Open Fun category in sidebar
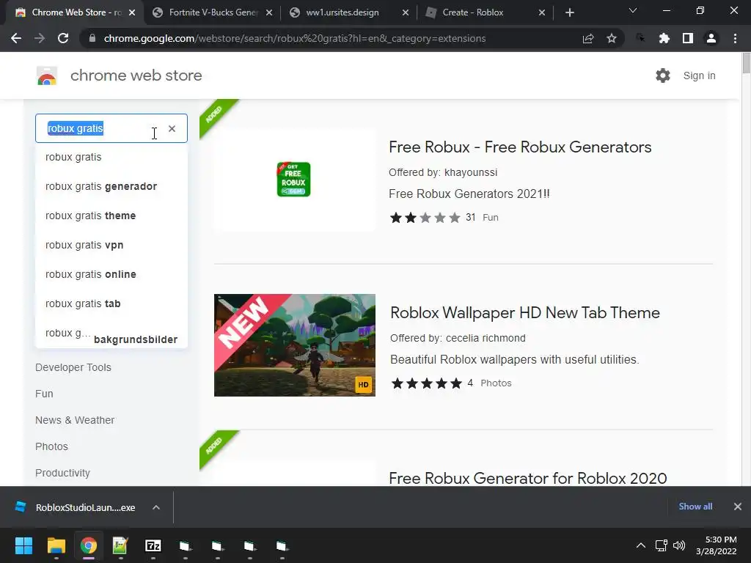This screenshot has height=563, width=751. point(44,394)
